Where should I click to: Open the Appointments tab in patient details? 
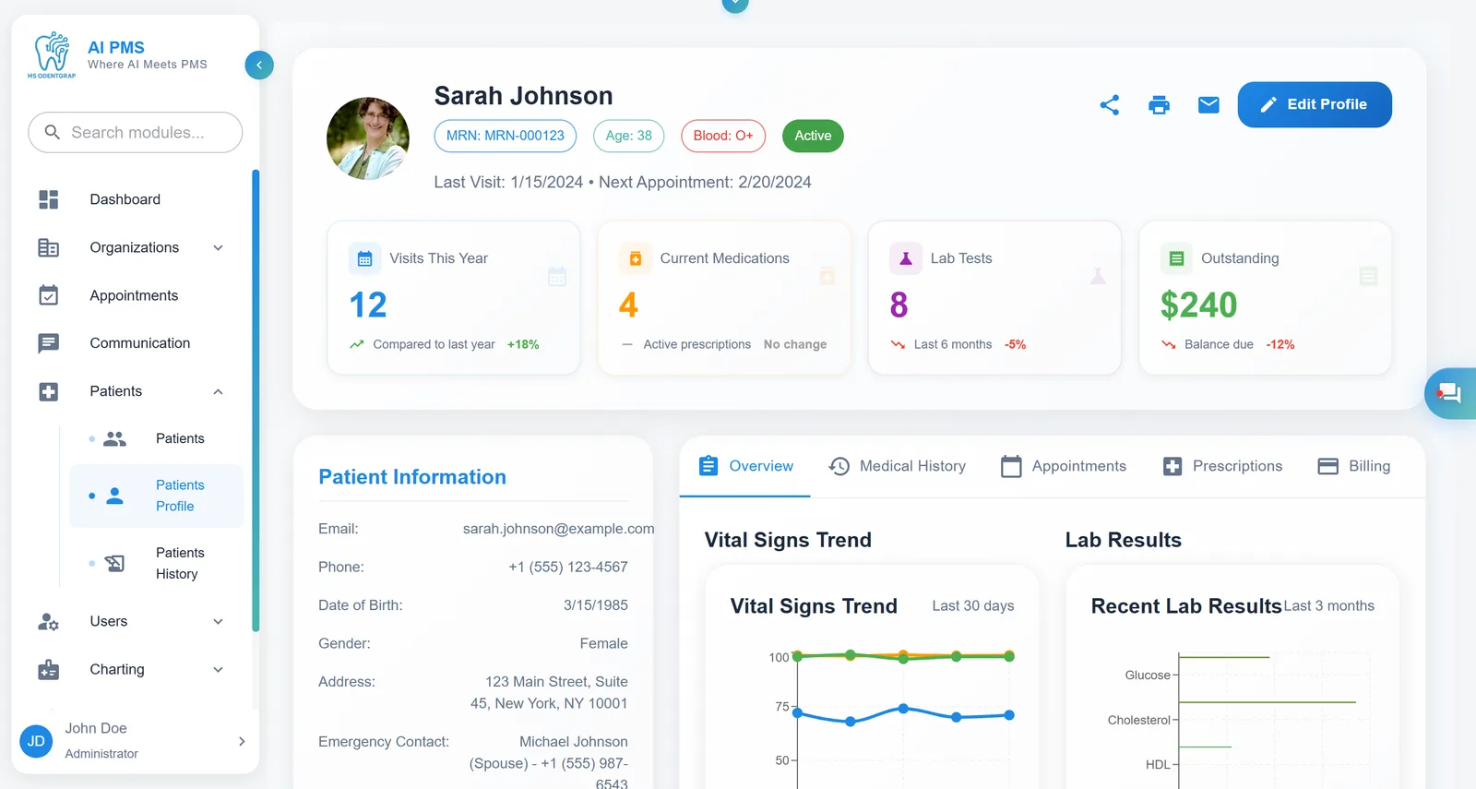point(1064,467)
